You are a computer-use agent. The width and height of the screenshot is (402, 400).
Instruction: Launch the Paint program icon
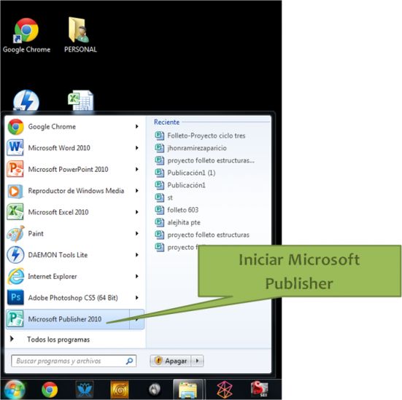[x=15, y=234]
